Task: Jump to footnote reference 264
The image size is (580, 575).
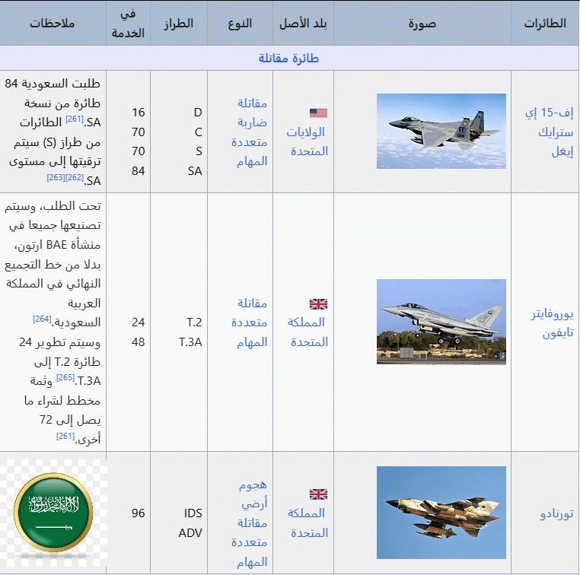Action: point(42,318)
